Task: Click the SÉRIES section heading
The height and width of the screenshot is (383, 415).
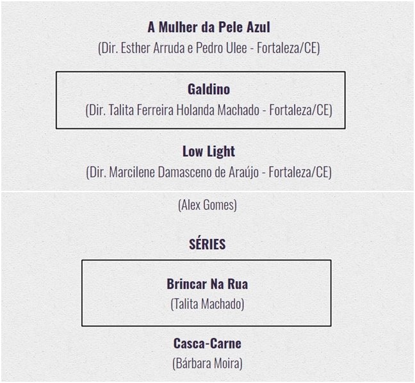Action: 207,244
